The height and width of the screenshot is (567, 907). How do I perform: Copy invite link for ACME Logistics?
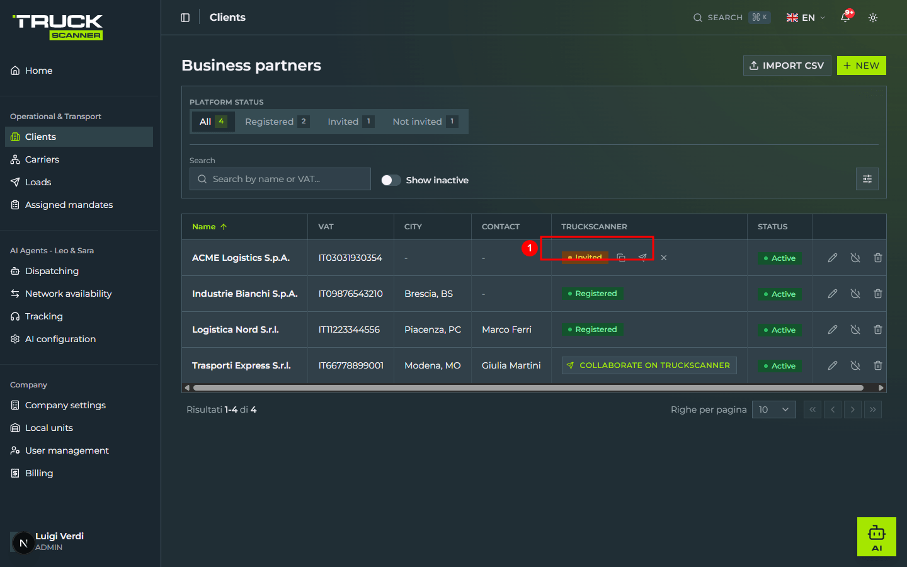[x=621, y=258]
